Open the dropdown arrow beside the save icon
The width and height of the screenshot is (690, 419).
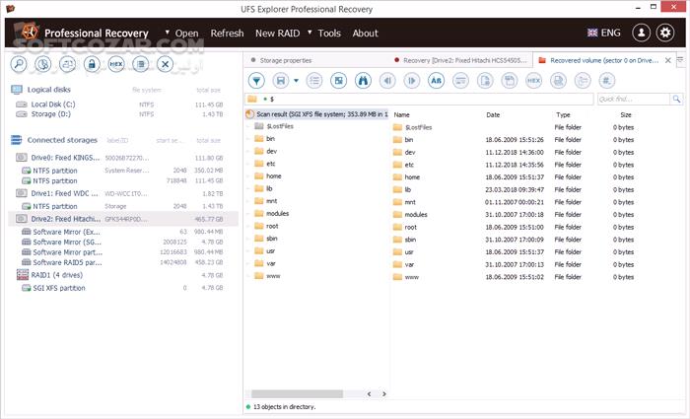click(296, 81)
